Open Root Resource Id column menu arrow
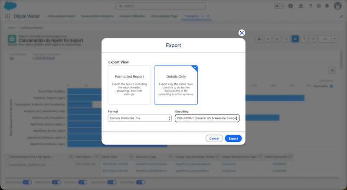Viewport: 347px width, 190px height. [x=71, y=157]
